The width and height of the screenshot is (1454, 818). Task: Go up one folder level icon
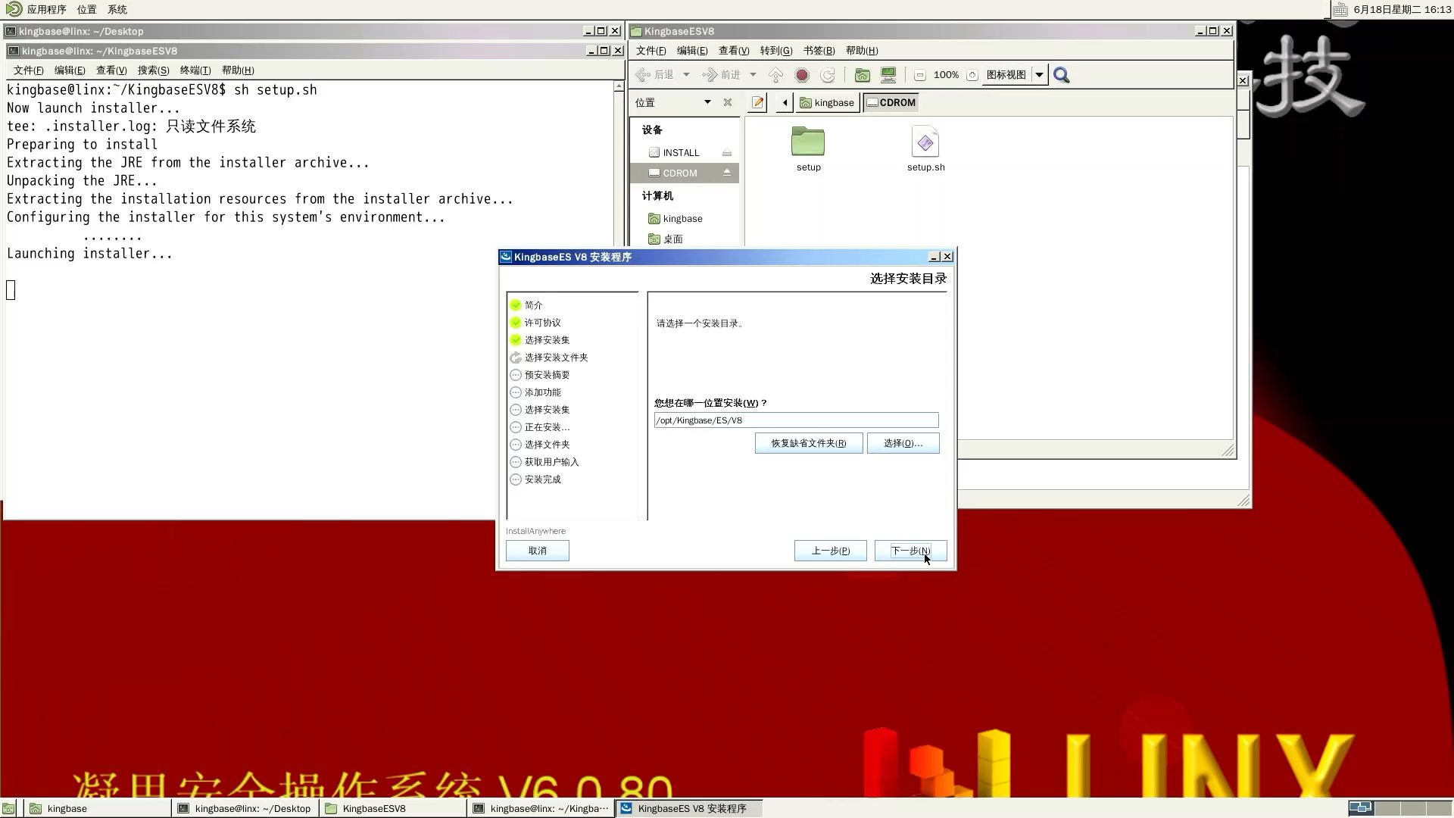point(775,75)
